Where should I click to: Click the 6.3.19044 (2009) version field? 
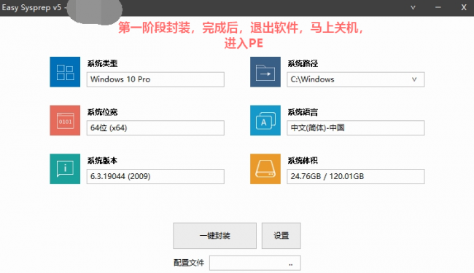pos(155,176)
